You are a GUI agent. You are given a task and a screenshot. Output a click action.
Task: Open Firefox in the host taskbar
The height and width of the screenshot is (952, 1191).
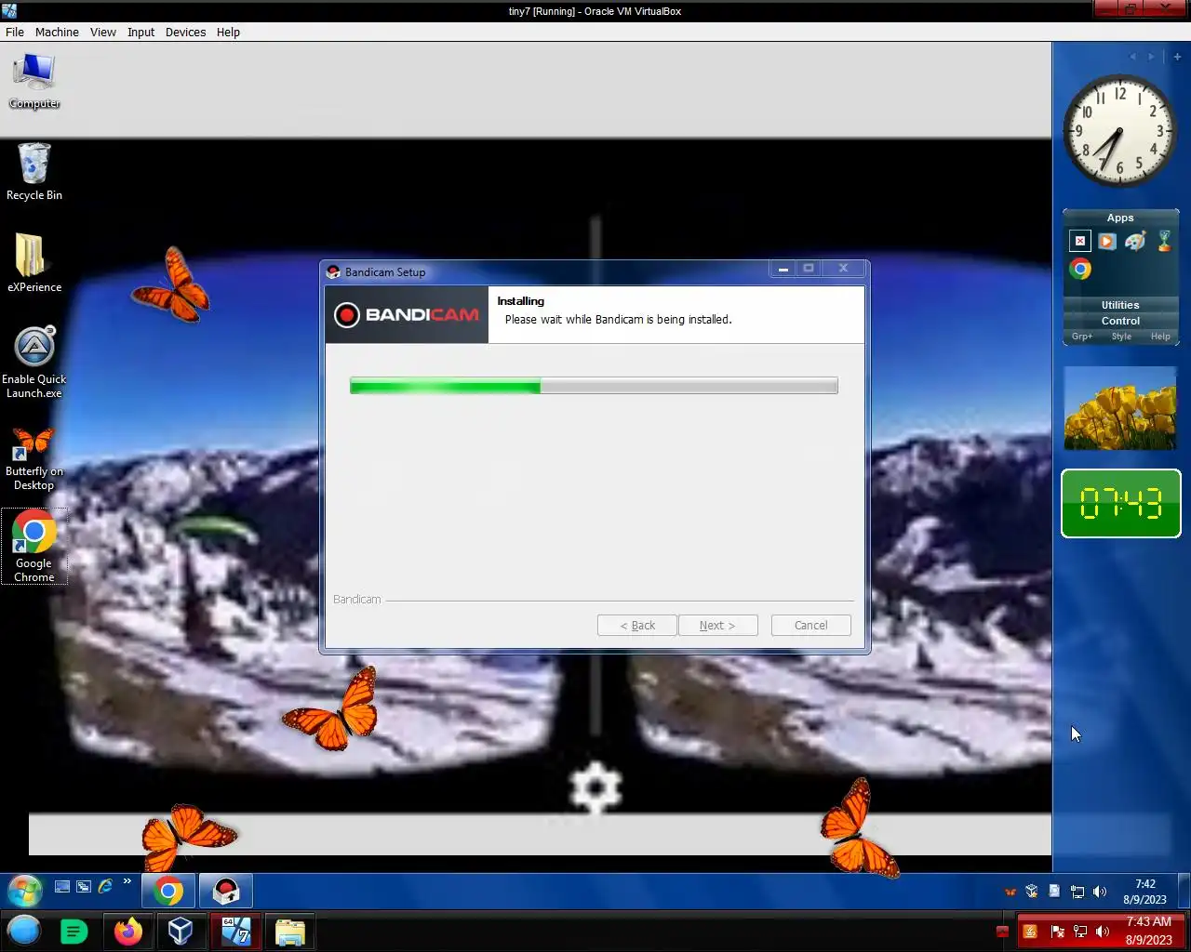(x=127, y=931)
